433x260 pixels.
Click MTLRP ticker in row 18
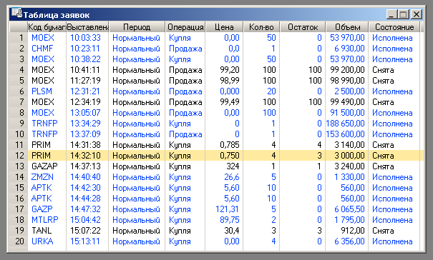point(45,220)
